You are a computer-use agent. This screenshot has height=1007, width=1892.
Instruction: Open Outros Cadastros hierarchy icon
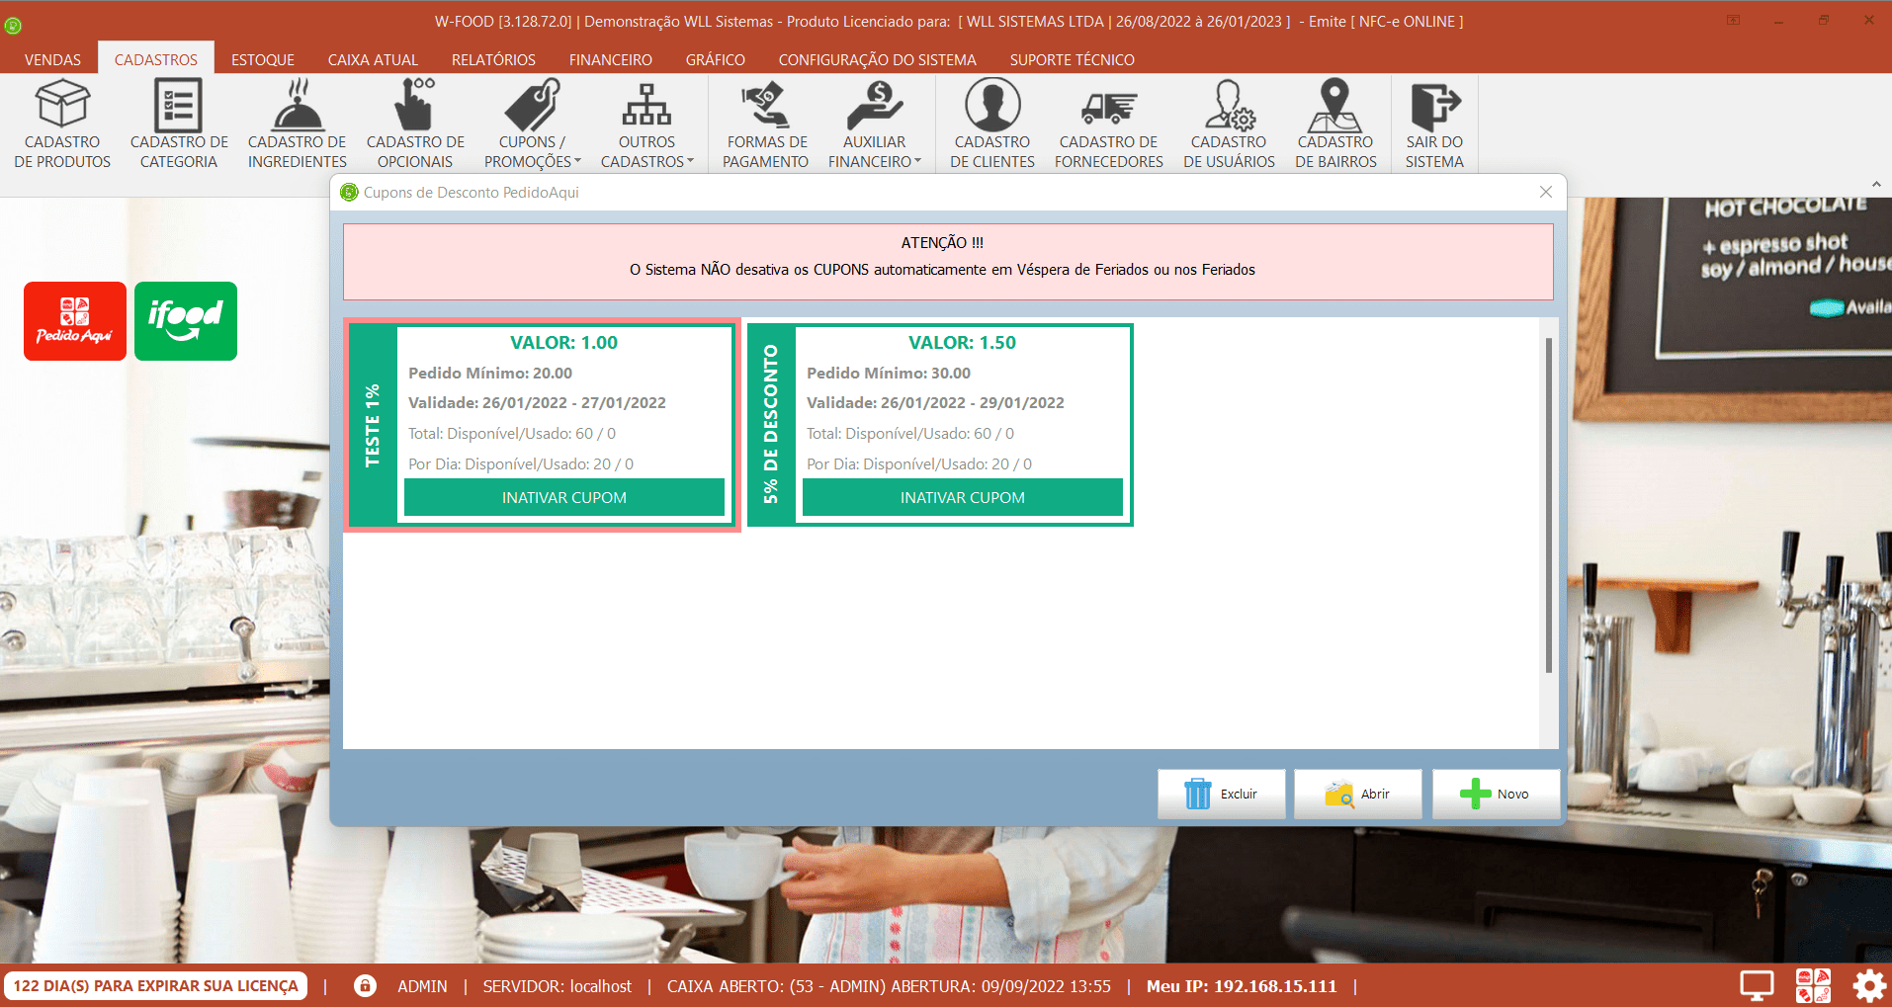[x=647, y=104]
